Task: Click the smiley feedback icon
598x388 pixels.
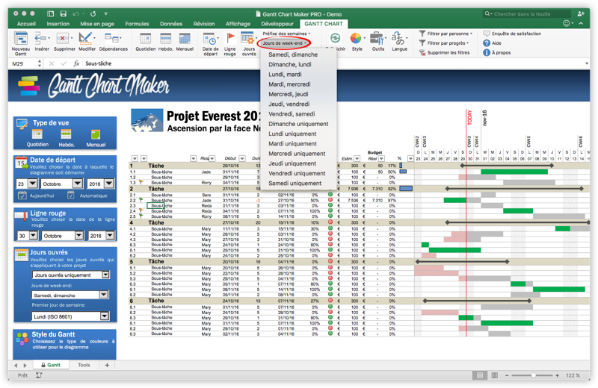Action: pos(567,24)
